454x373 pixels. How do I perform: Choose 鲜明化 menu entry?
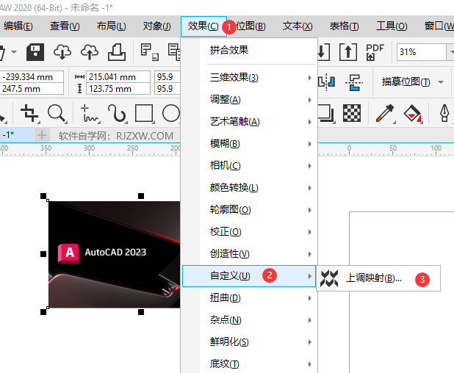point(249,341)
